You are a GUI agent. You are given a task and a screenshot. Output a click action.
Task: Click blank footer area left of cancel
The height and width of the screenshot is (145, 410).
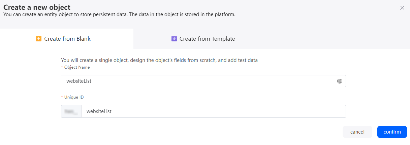(x=168, y=132)
